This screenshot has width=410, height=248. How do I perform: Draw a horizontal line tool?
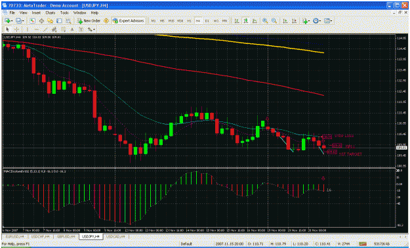(36, 30)
